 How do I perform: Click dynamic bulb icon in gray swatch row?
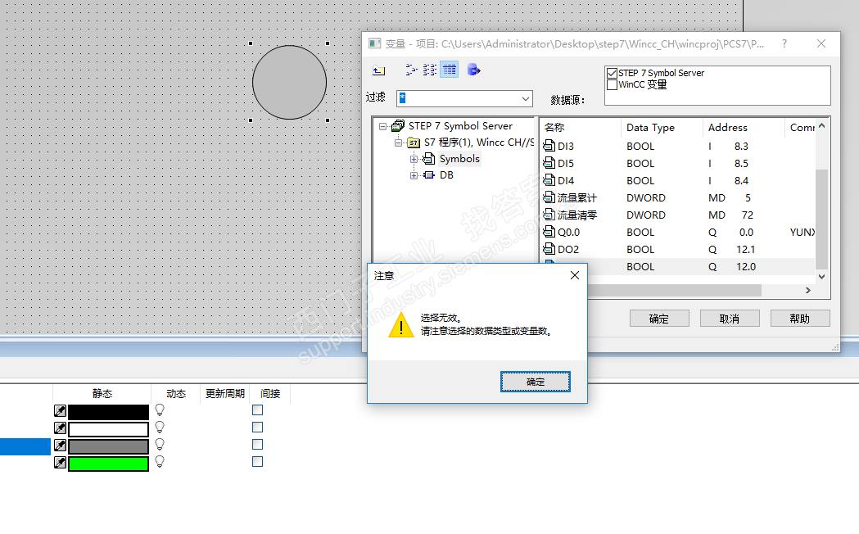(160, 444)
